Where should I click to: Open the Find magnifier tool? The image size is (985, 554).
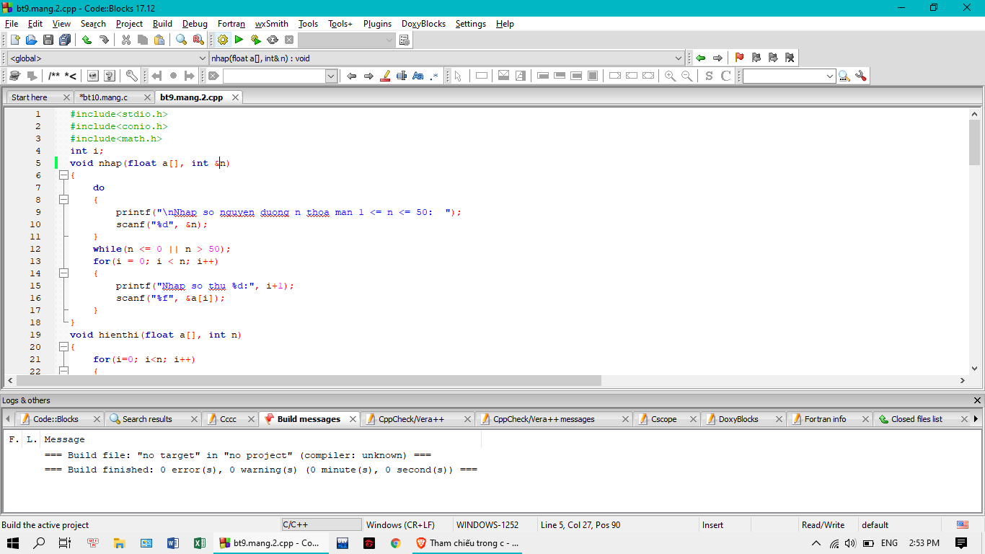(x=181, y=40)
